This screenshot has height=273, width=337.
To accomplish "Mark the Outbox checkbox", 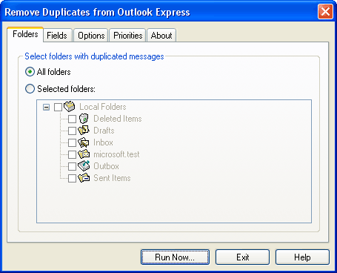I will click(x=72, y=166).
